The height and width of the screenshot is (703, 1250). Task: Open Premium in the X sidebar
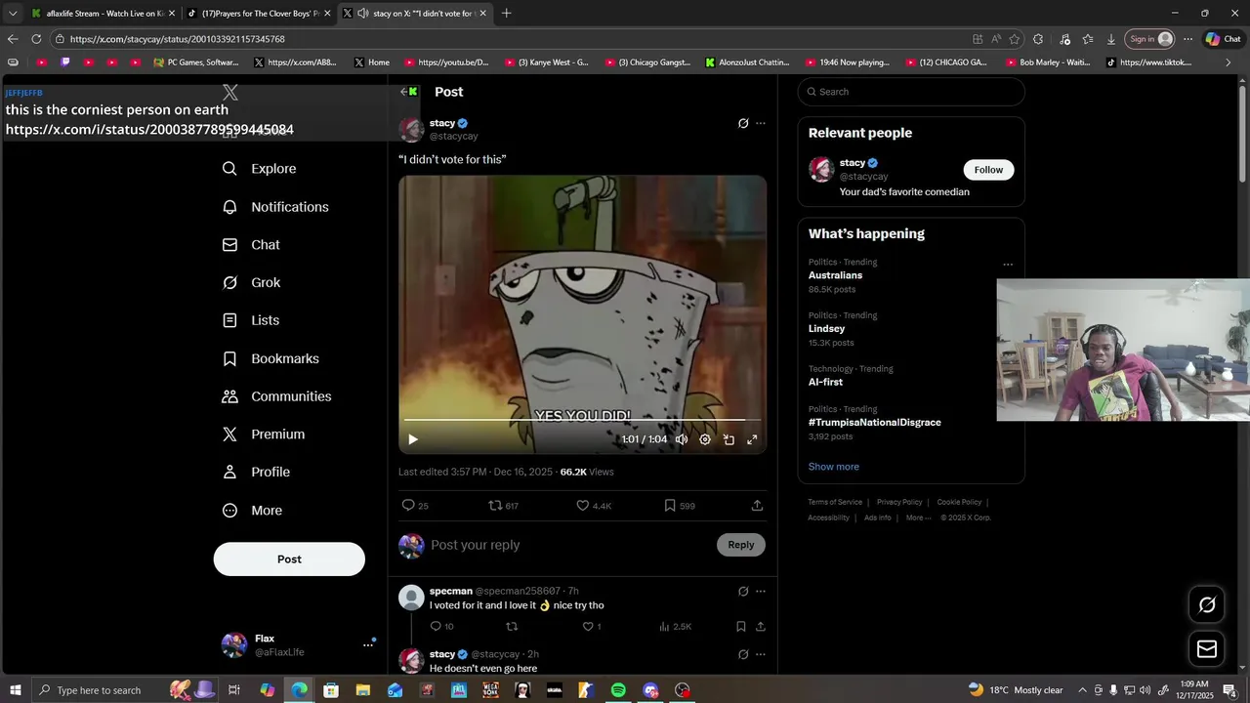(x=264, y=434)
